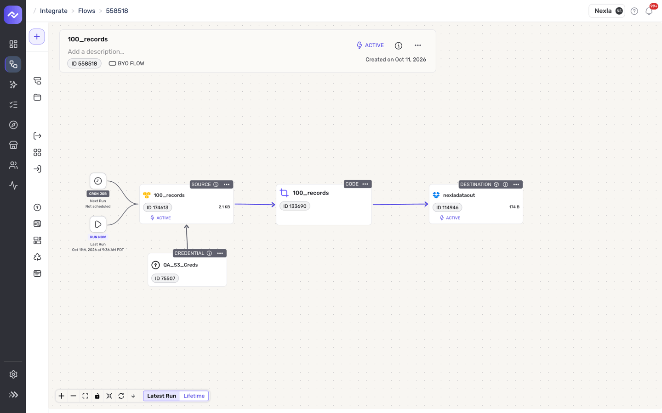Screen dimensions: 662x413
Task: Collapse nodes with the shrink arrows icon
Action: (x=109, y=396)
